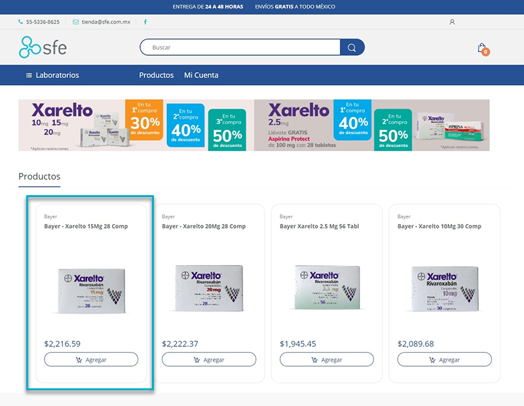Click the envelope email icon
524x406 pixels.
(x=76, y=22)
